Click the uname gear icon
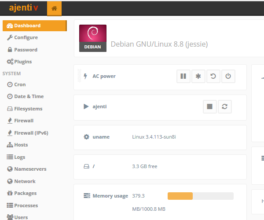The height and width of the screenshot is (220, 264). (86, 137)
